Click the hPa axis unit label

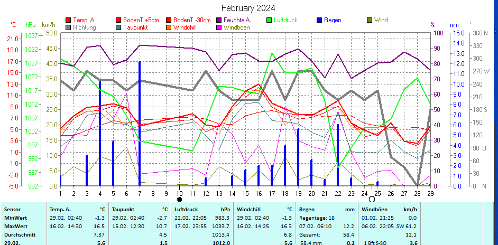coord(31,25)
